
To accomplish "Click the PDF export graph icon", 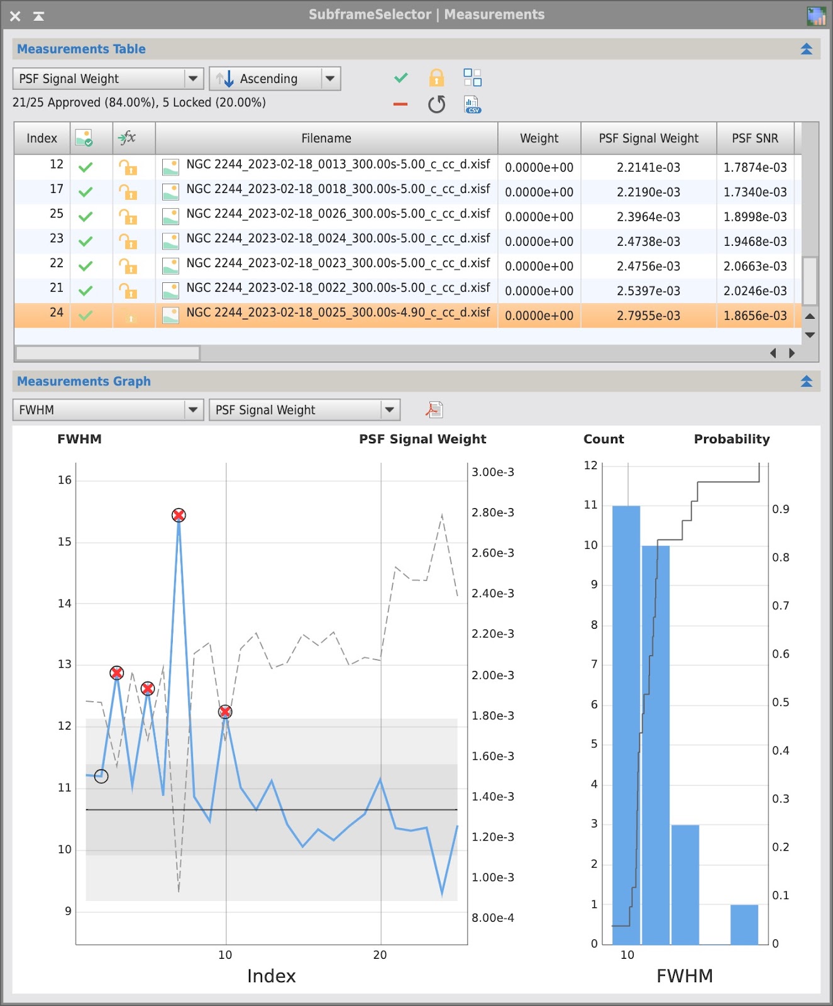I will coord(434,410).
